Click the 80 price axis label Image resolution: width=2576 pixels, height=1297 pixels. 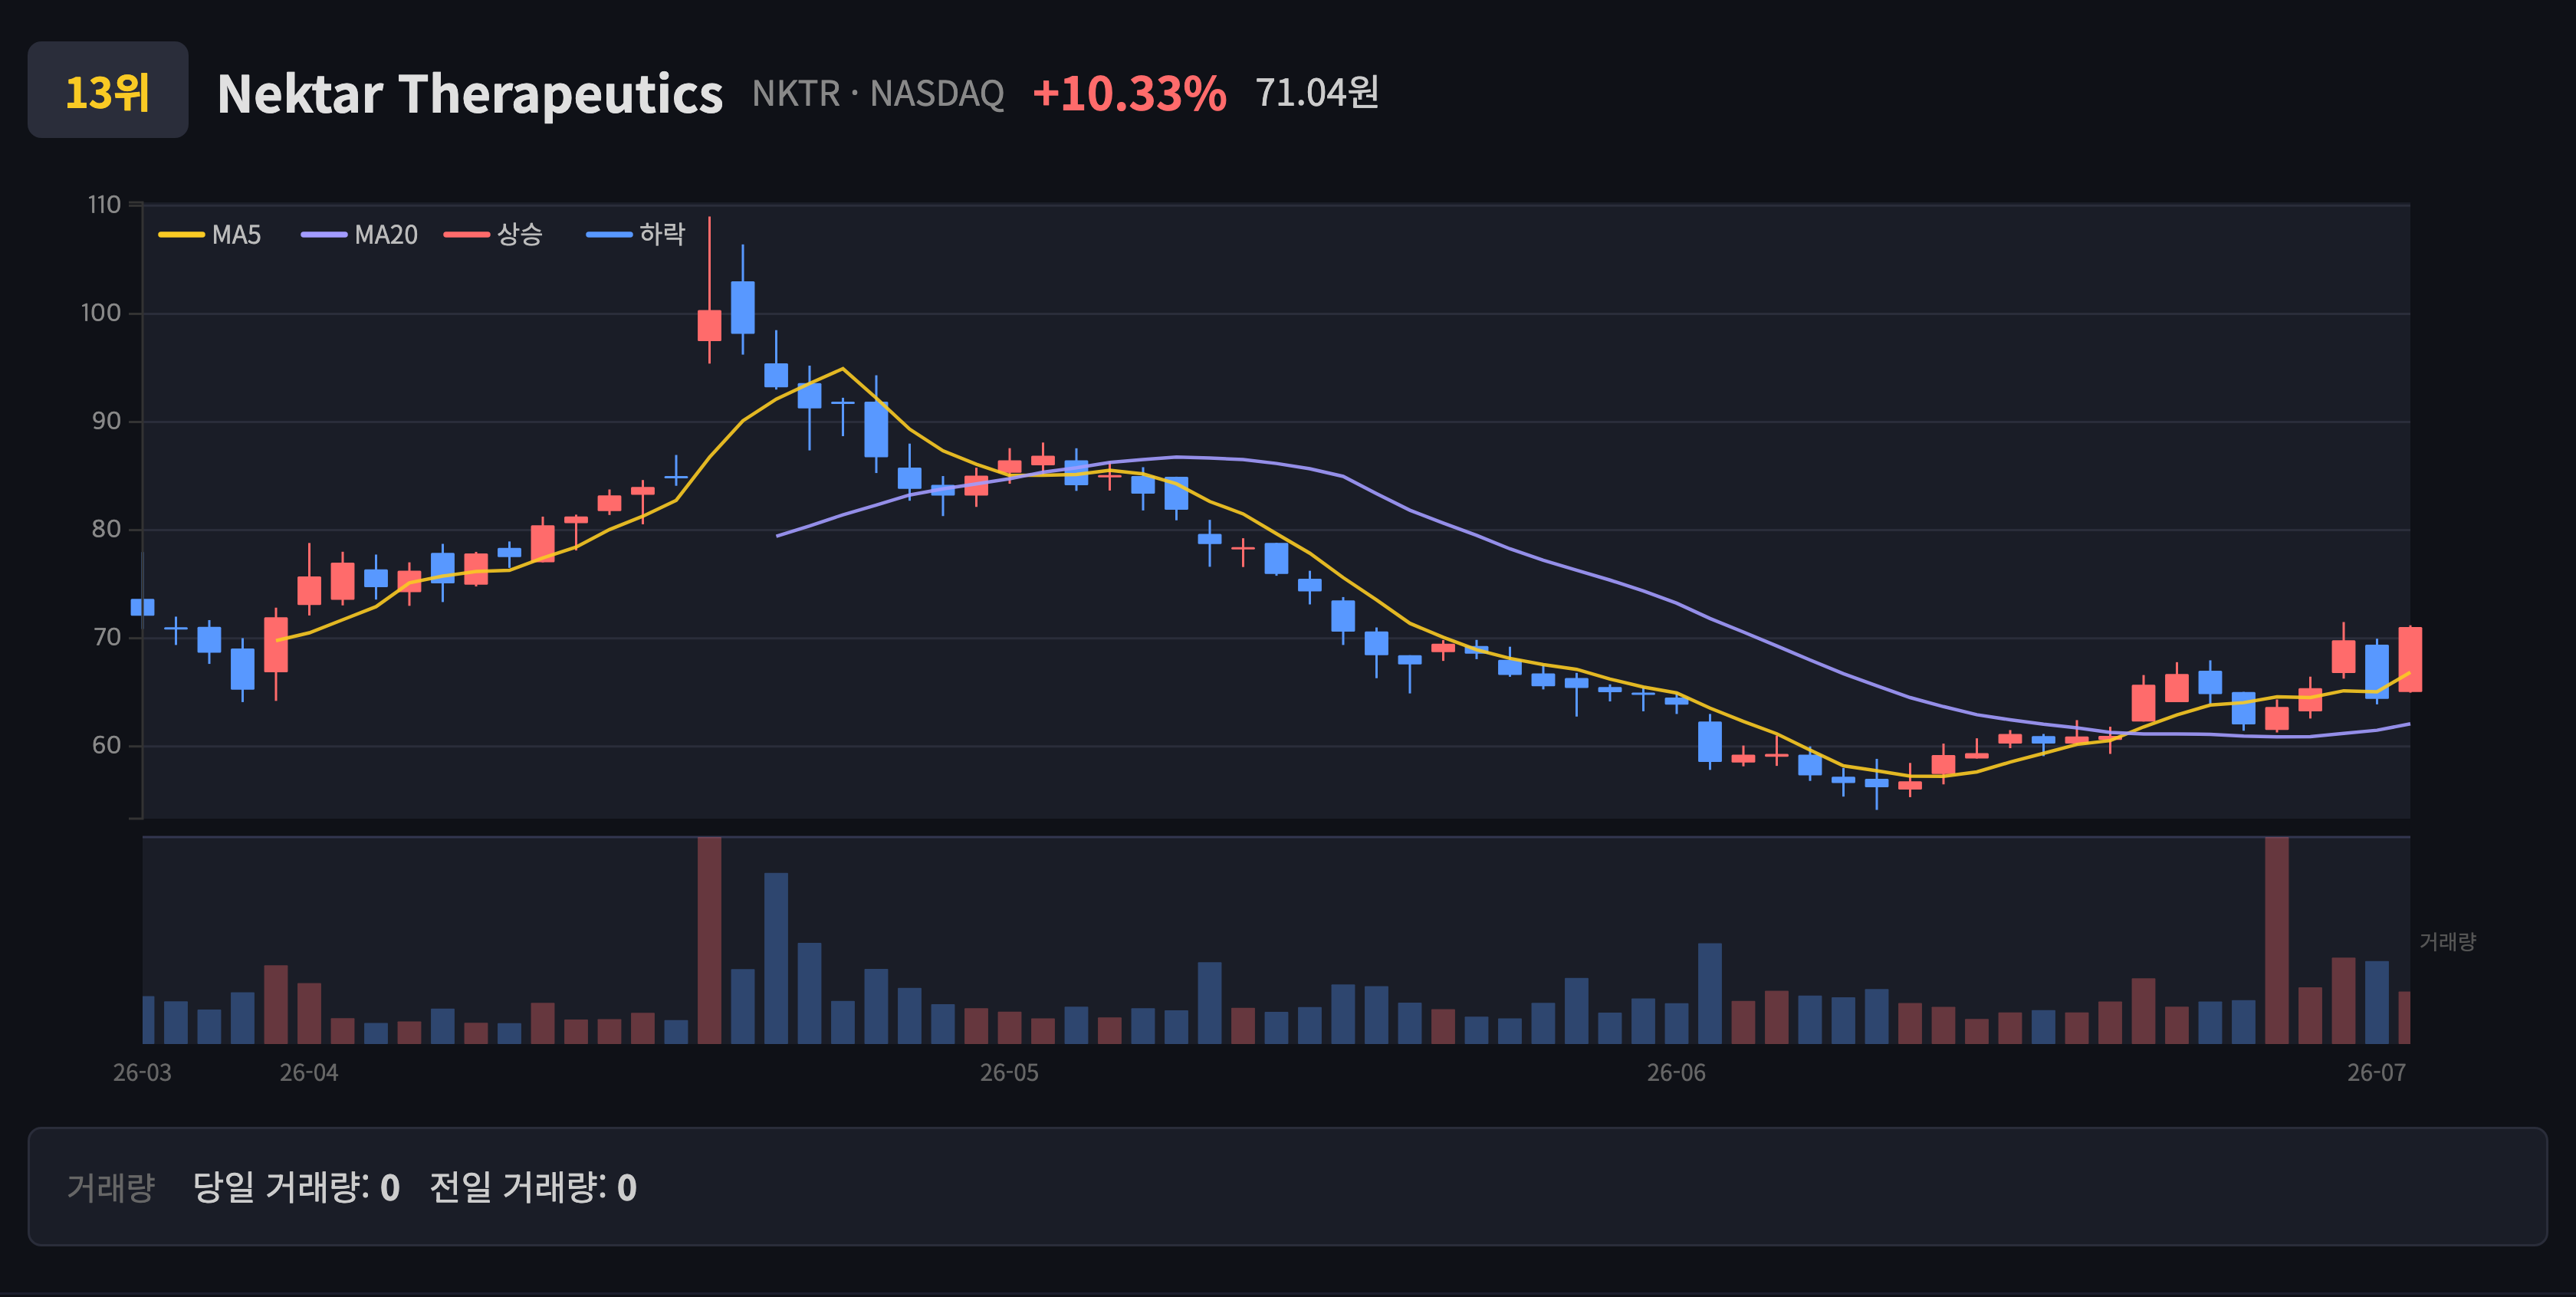pyautogui.click(x=106, y=529)
